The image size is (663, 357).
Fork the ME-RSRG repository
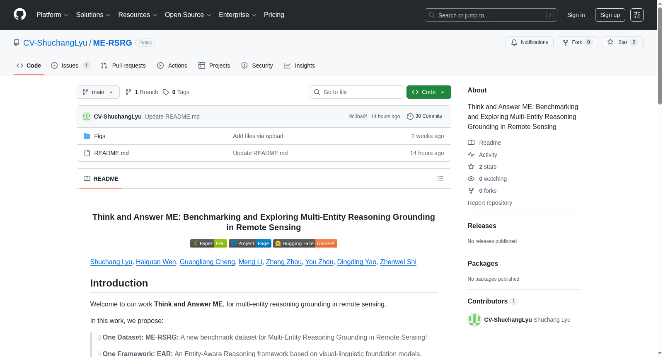tap(577, 42)
